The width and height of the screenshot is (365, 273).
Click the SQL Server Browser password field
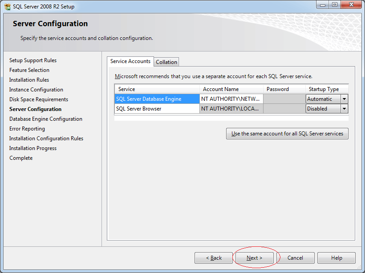coord(284,109)
